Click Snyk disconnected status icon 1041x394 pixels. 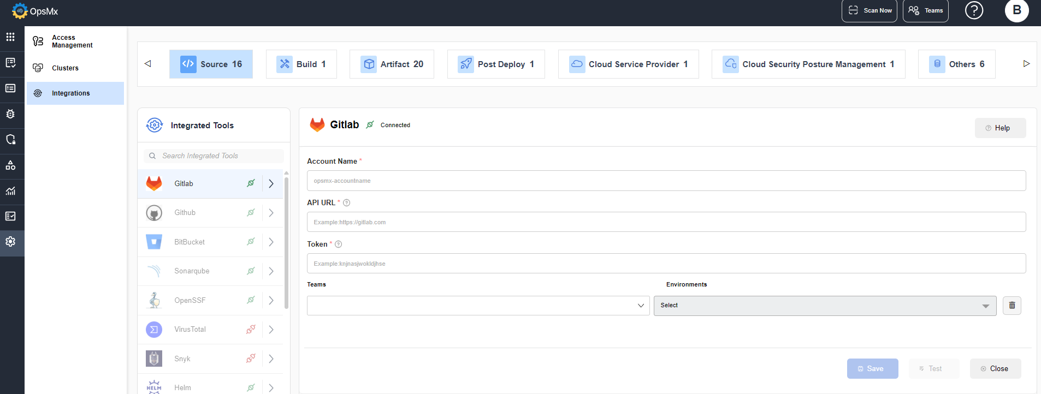tap(251, 359)
